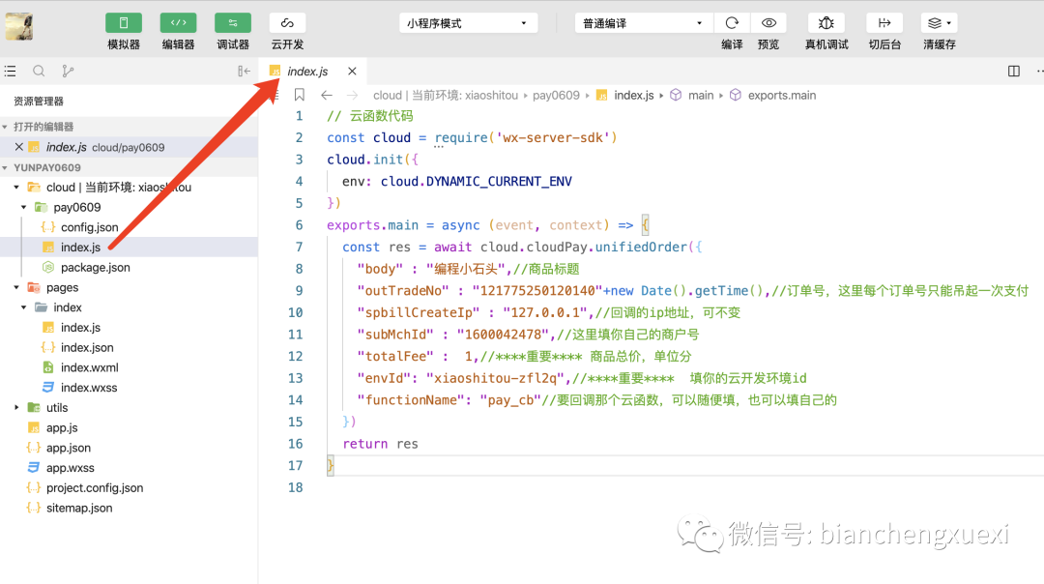1044x584 pixels.
Task: Collapse the index folder under pages
Action: coord(24,307)
